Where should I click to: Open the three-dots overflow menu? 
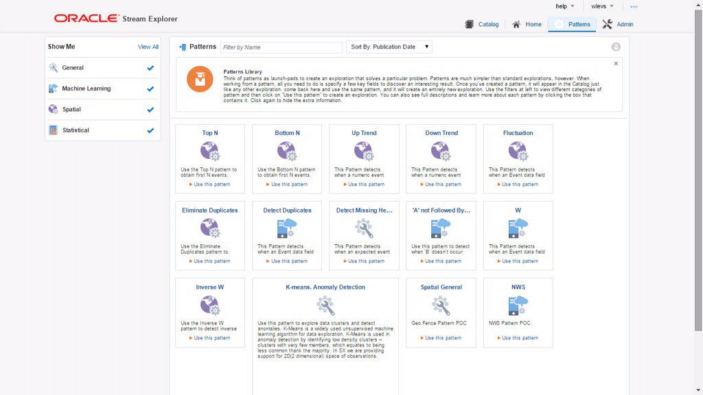(634, 7)
